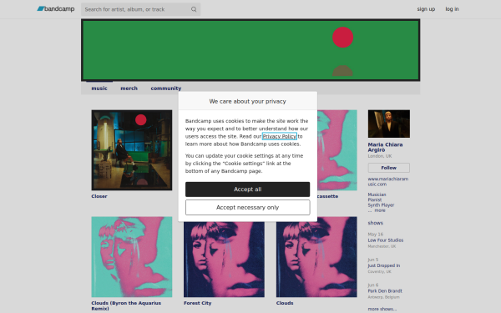Open the more shows... link
Screen dimensions: 501x313
pyautogui.click(x=382, y=309)
